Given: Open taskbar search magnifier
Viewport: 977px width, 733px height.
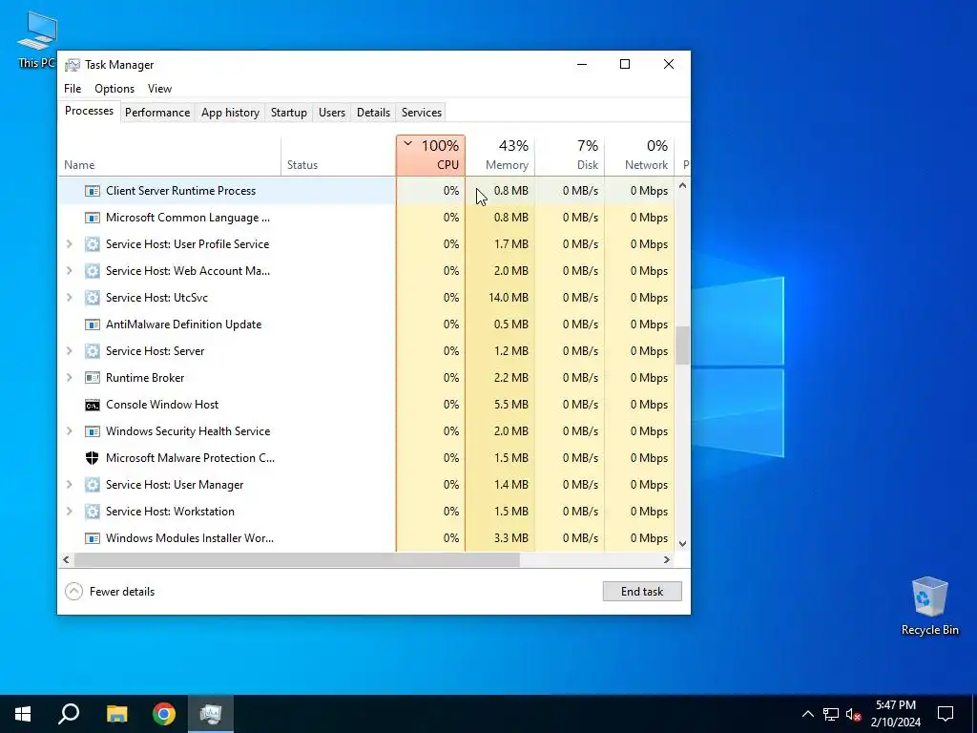Looking at the screenshot, I should (69, 714).
